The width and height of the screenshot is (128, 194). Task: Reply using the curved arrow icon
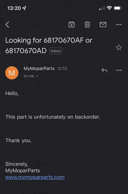[104, 70]
